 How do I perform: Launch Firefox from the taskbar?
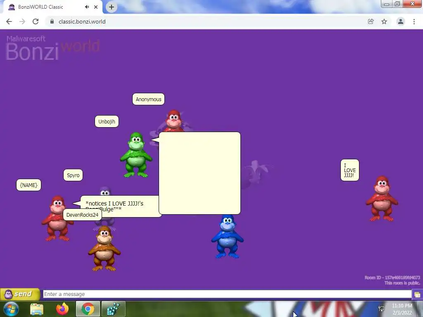(62, 309)
